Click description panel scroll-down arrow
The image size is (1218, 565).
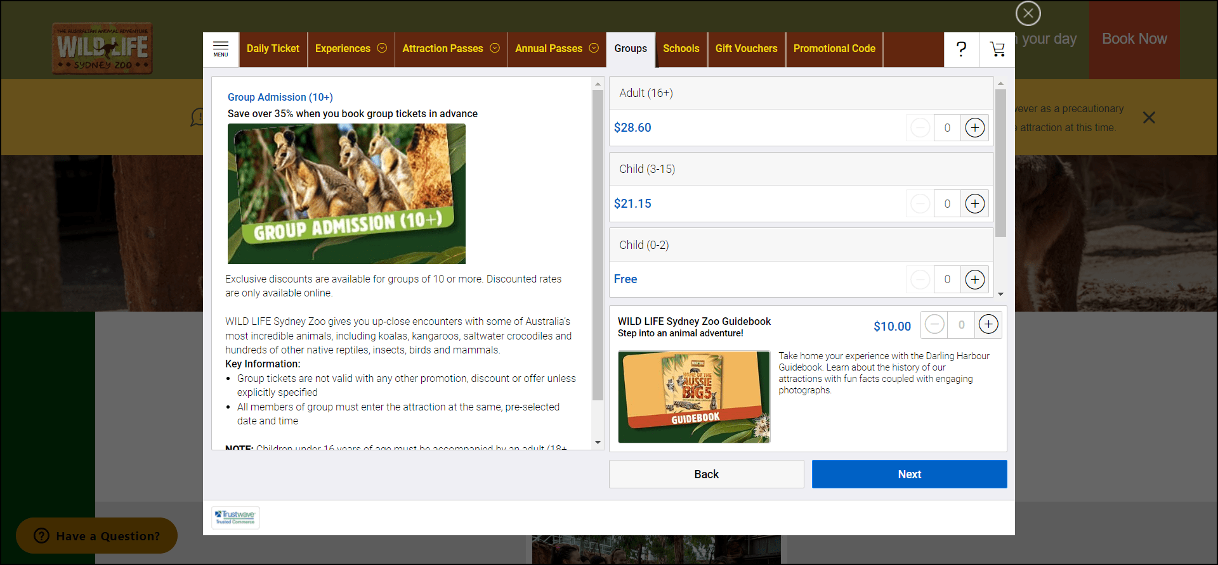point(598,443)
